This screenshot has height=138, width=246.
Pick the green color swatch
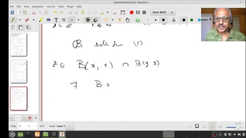[x=191, y=20]
